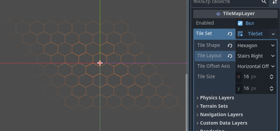Image resolution: width=280 pixels, height=131 pixels.
Task: Click the TileMapLayer section header
Action: pyautogui.click(x=235, y=14)
